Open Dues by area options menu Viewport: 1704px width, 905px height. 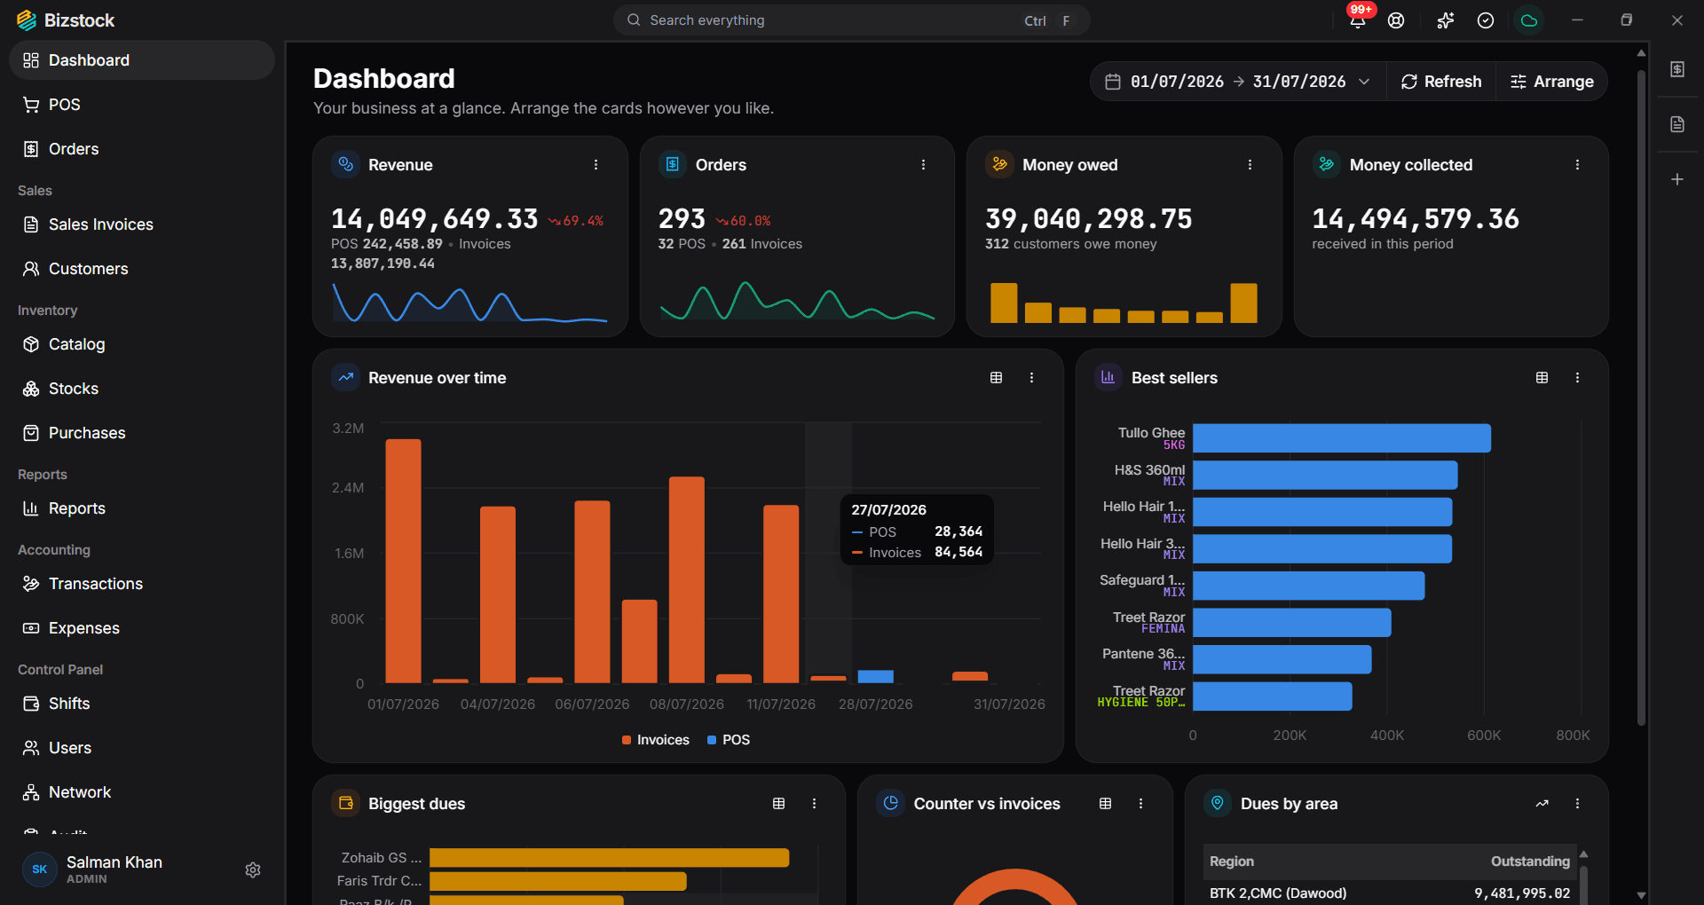click(x=1577, y=804)
